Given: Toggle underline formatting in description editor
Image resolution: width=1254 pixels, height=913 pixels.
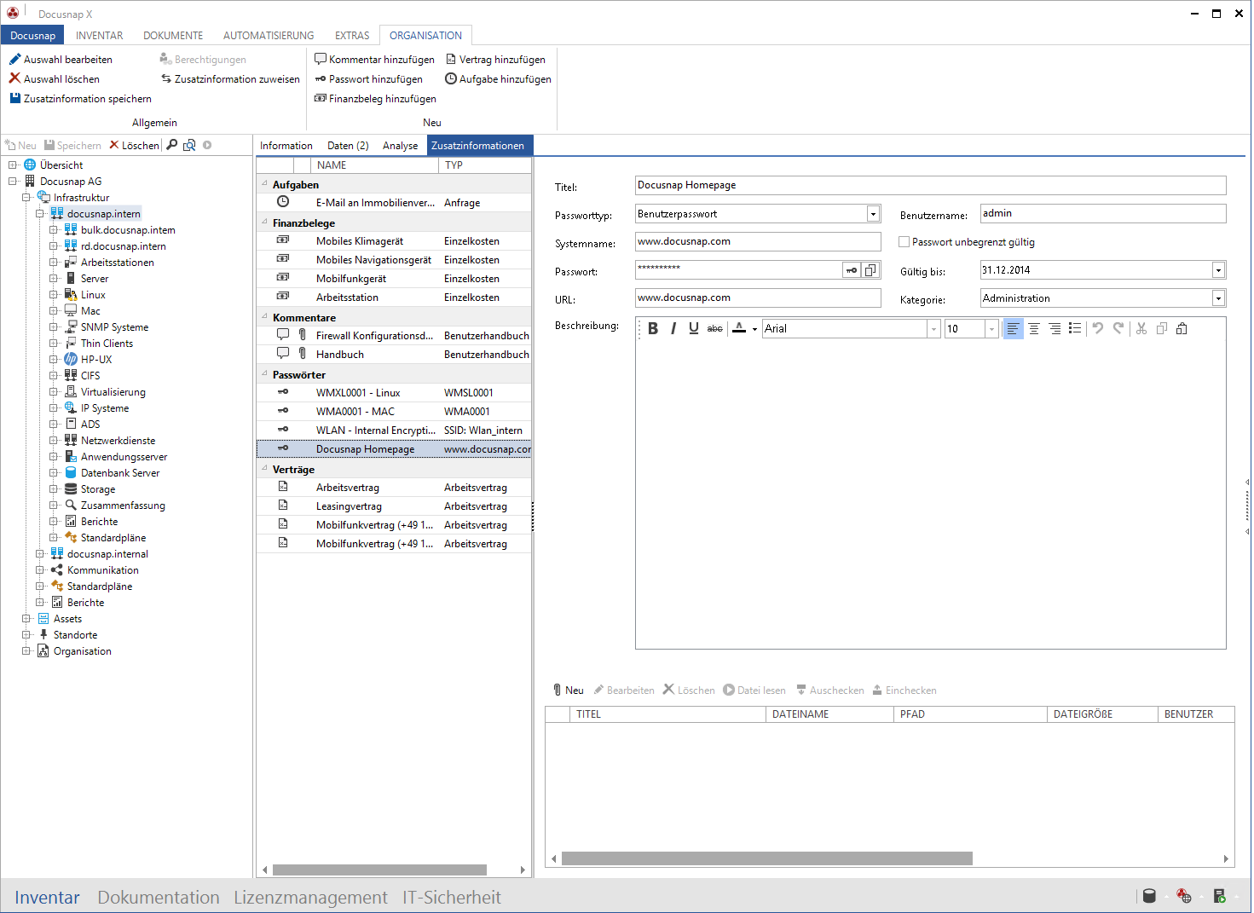Looking at the screenshot, I should point(694,328).
